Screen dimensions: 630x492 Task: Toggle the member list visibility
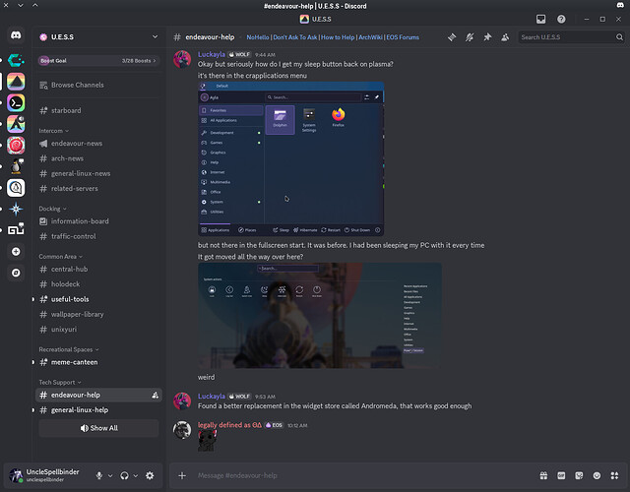pos(505,36)
